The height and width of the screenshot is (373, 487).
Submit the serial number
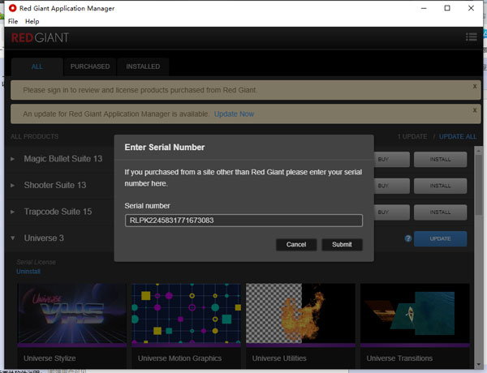tap(342, 245)
